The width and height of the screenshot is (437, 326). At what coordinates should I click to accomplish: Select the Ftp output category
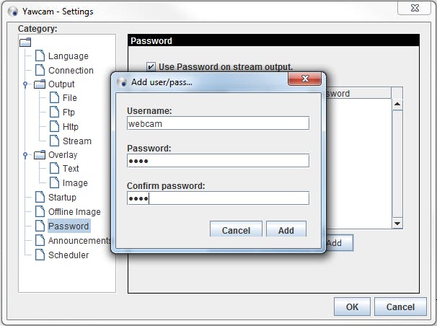[x=69, y=113]
